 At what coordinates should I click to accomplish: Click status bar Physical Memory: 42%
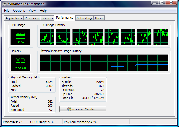click(80, 122)
